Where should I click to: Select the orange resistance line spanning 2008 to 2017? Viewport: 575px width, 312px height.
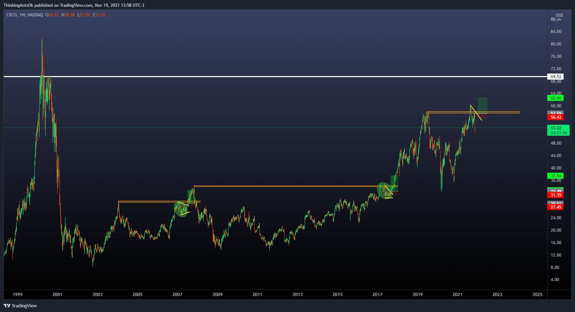[295, 186]
